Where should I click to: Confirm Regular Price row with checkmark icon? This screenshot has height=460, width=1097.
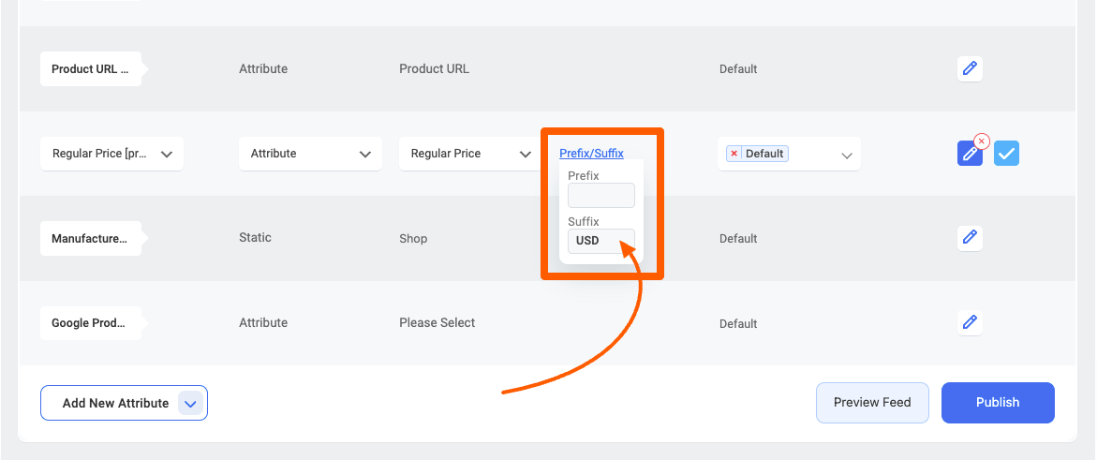[x=1006, y=154]
